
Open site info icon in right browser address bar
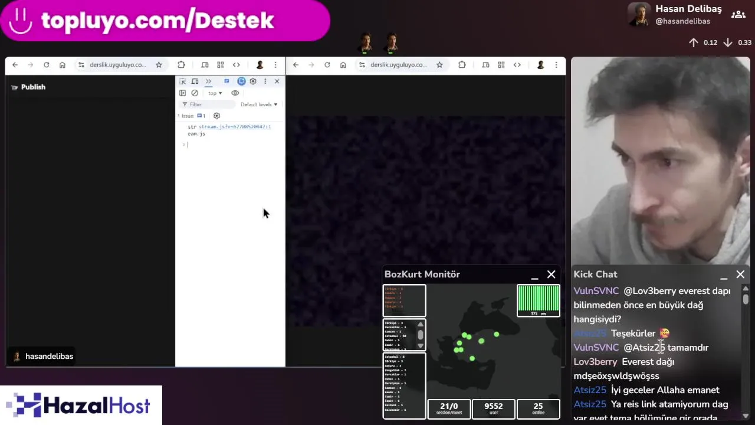click(x=362, y=65)
